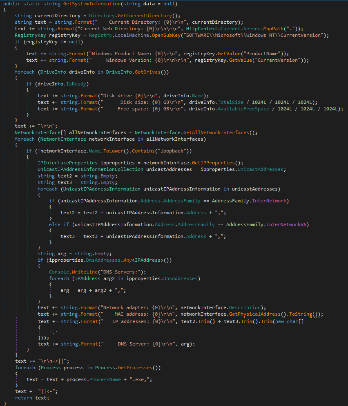This screenshot has height=406, width=348.
Task: Click the InterNetworkV6 enum member
Action: click(x=286, y=224)
